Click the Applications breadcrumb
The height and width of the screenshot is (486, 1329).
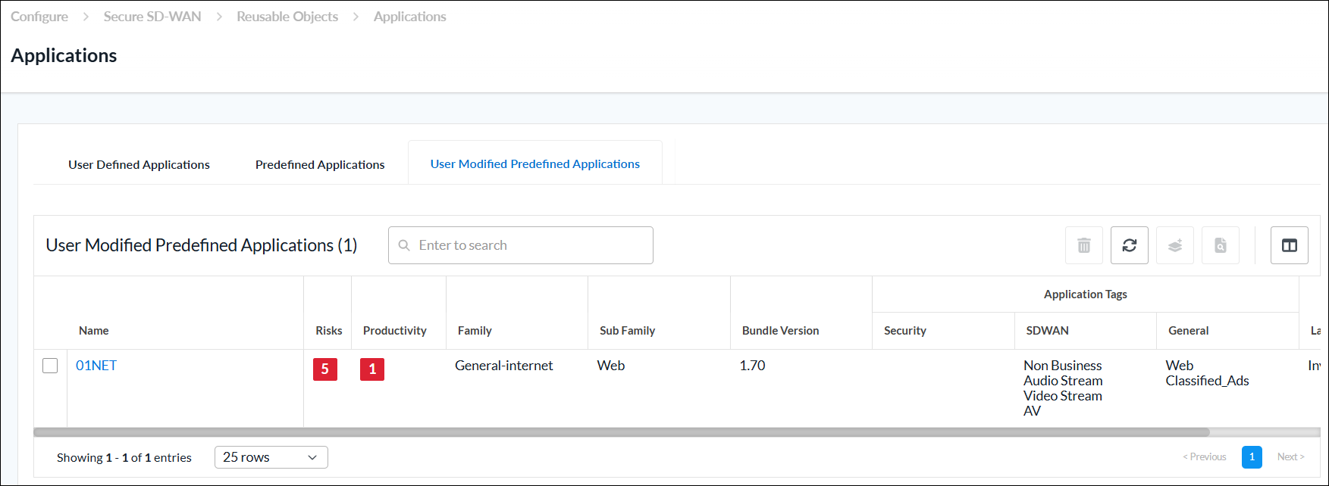coord(410,17)
